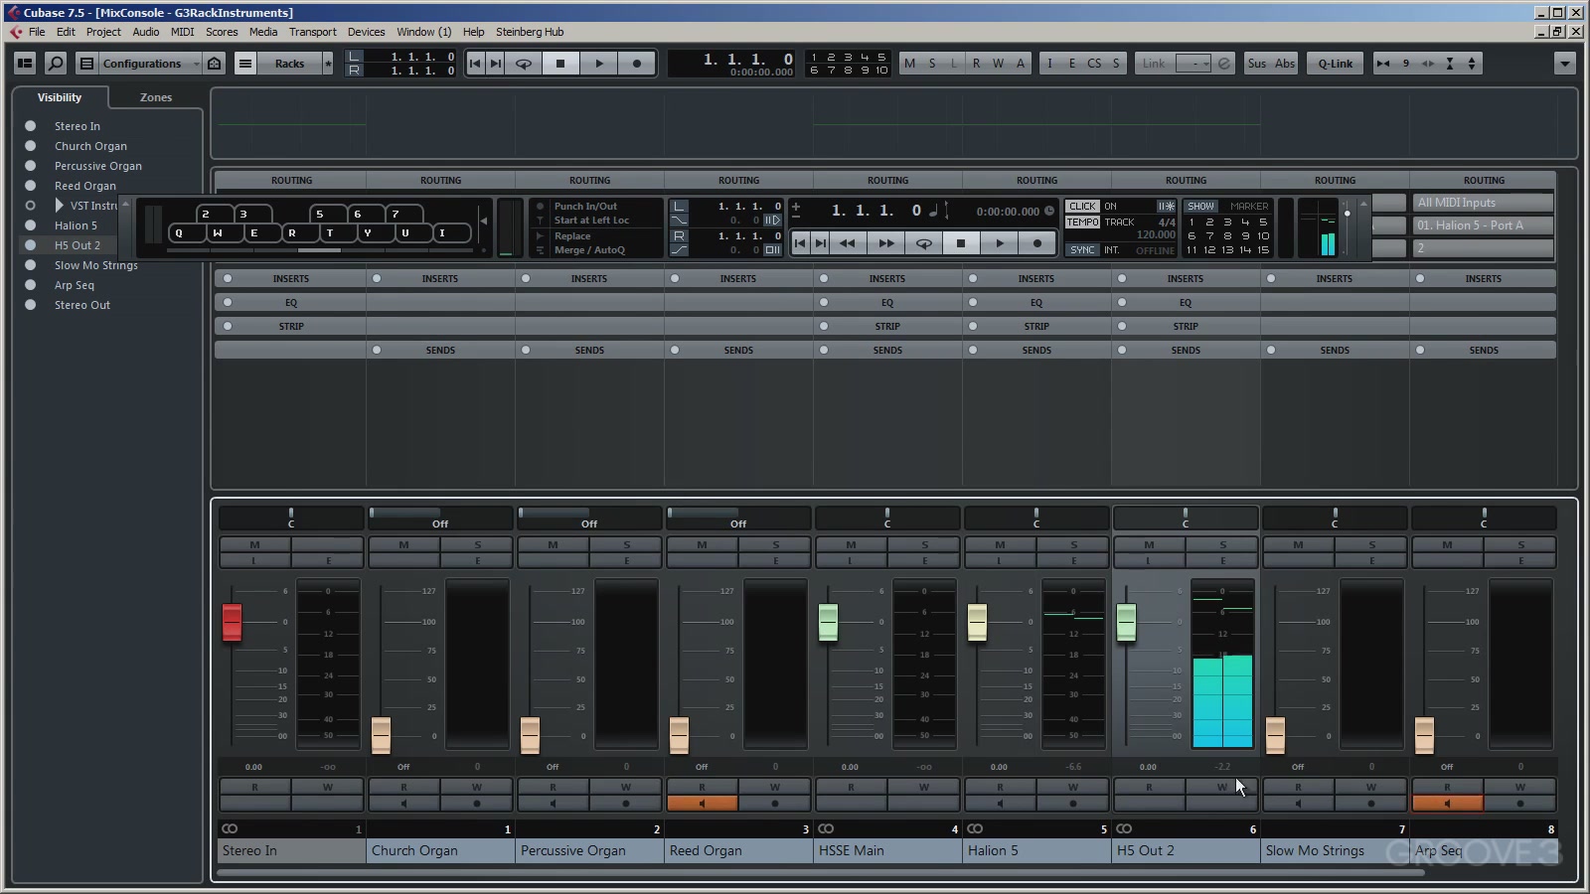Toggle TEMPO track button
1590x894 pixels.
[1082, 223]
